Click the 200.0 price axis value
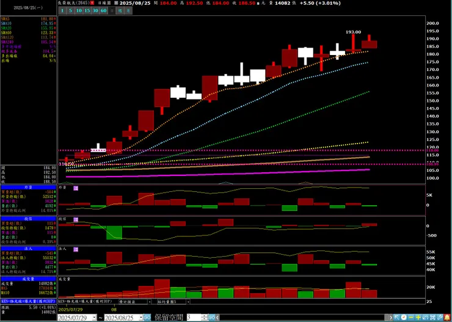Viewport: 452px width, 322px height. (433, 23)
